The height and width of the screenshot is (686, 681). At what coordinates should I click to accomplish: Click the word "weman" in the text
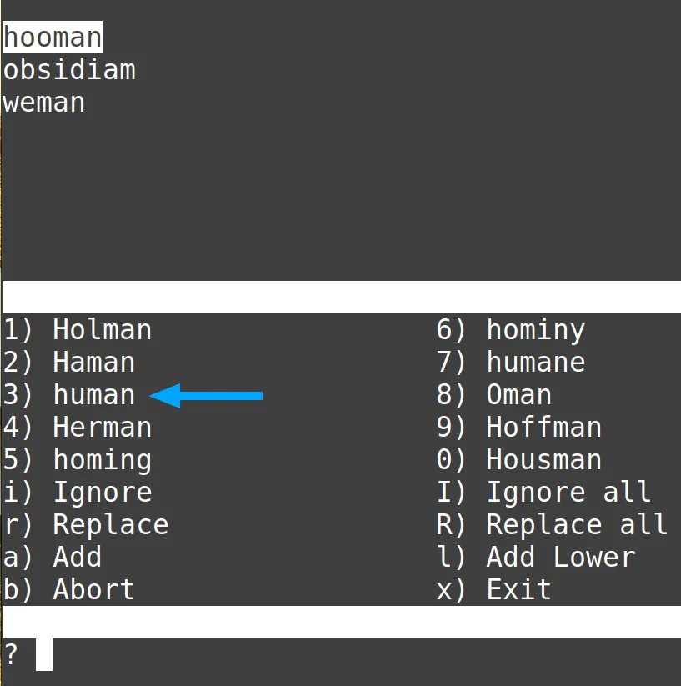tap(43, 103)
